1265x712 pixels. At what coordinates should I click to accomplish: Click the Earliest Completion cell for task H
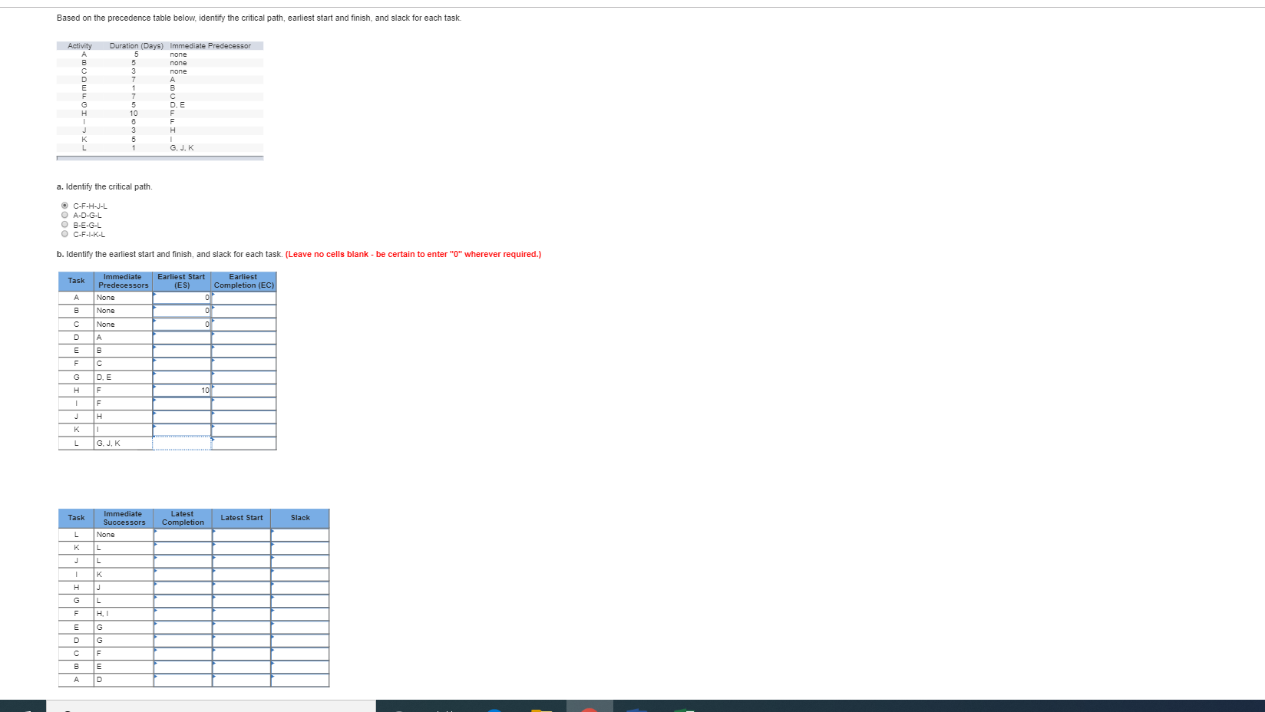click(x=244, y=390)
